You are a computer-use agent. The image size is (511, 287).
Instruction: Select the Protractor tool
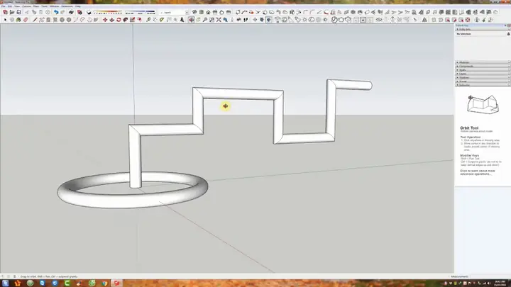(162, 20)
